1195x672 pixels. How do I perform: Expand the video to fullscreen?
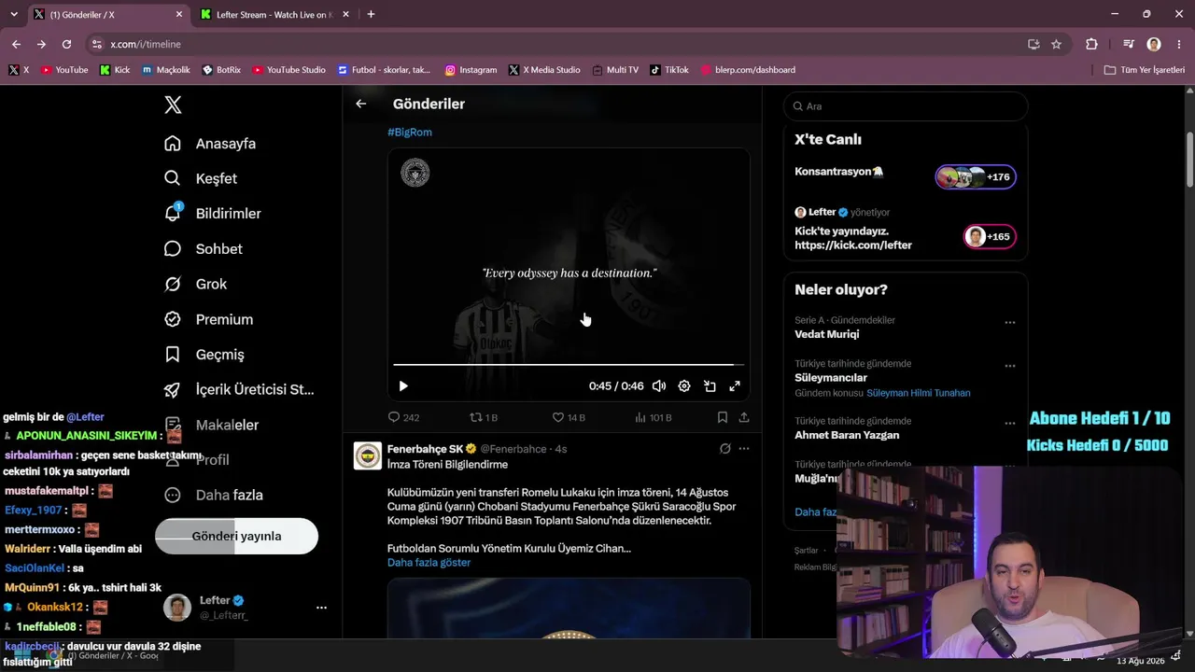(x=735, y=386)
